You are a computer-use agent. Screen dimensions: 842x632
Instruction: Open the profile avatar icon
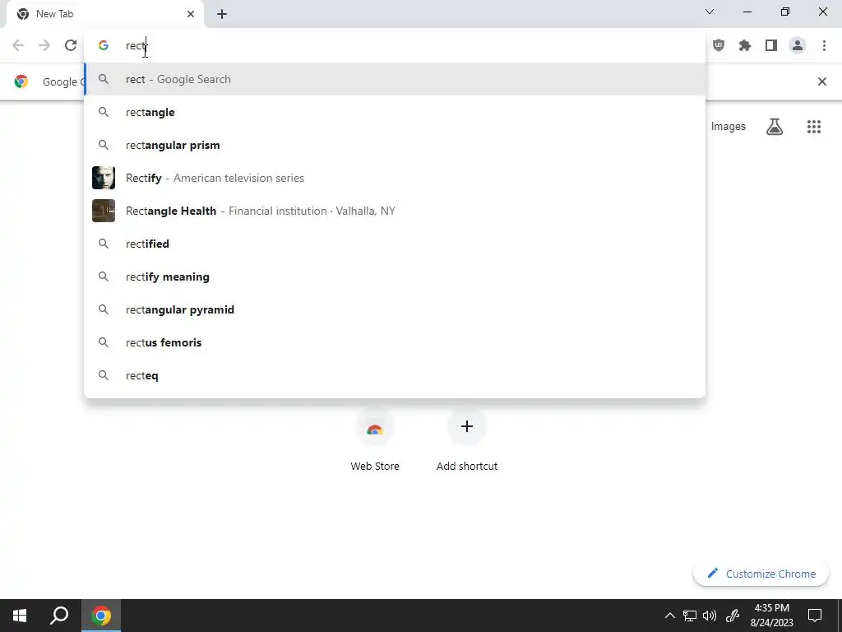798,45
